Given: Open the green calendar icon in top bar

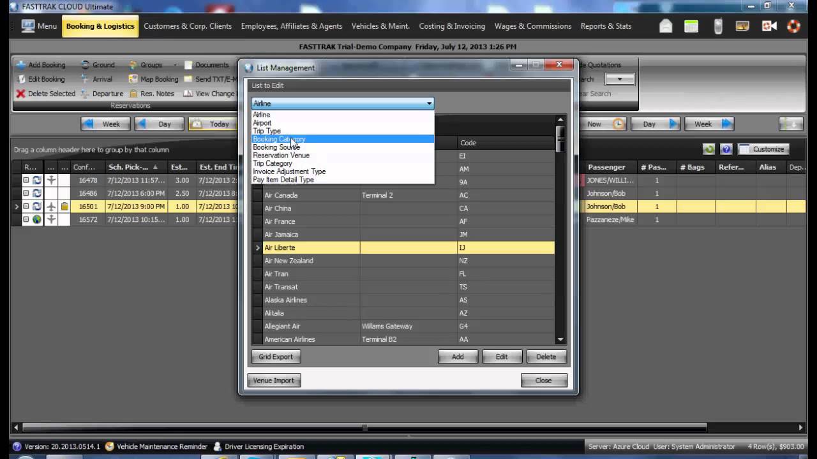Looking at the screenshot, I should 691,26.
